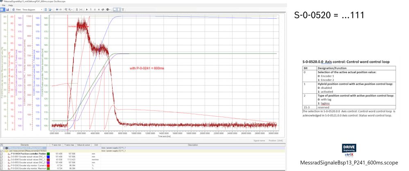Click the -61.538 Y-axis min value
Viewport: 409px width, 171px height.
pos(59,160)
